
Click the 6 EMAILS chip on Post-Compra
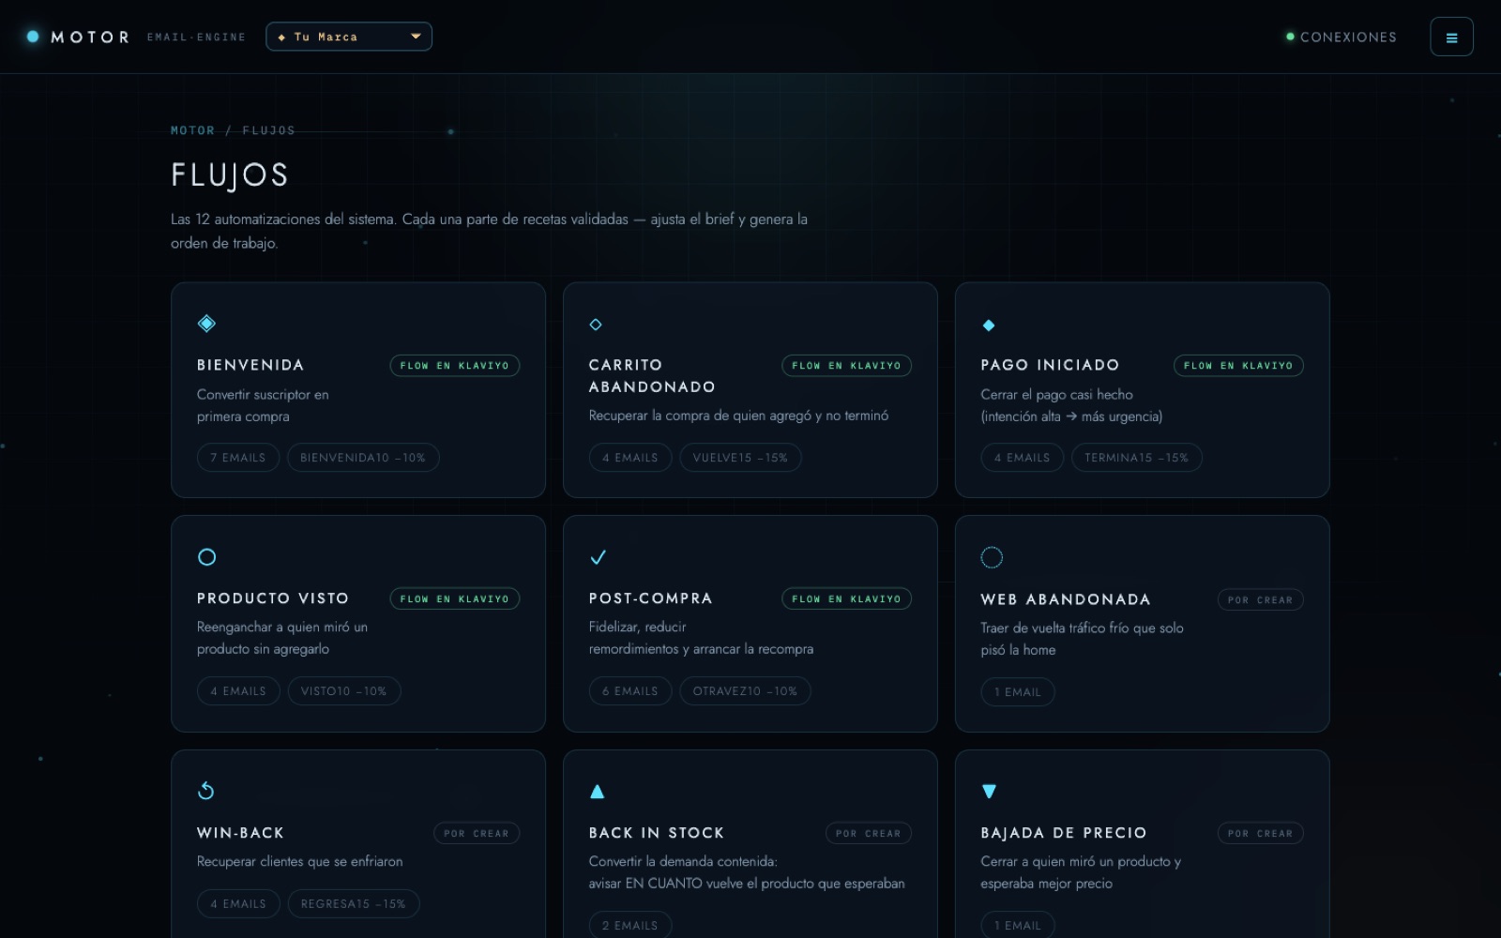630,691
